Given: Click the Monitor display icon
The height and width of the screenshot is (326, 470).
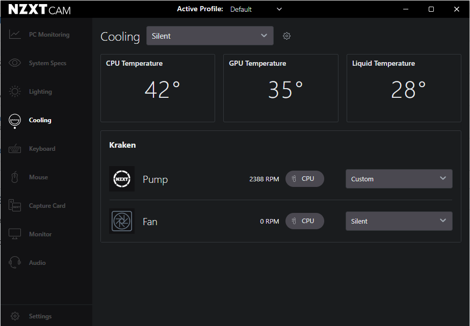Looking at the screenshot, I should coord(15,234).
